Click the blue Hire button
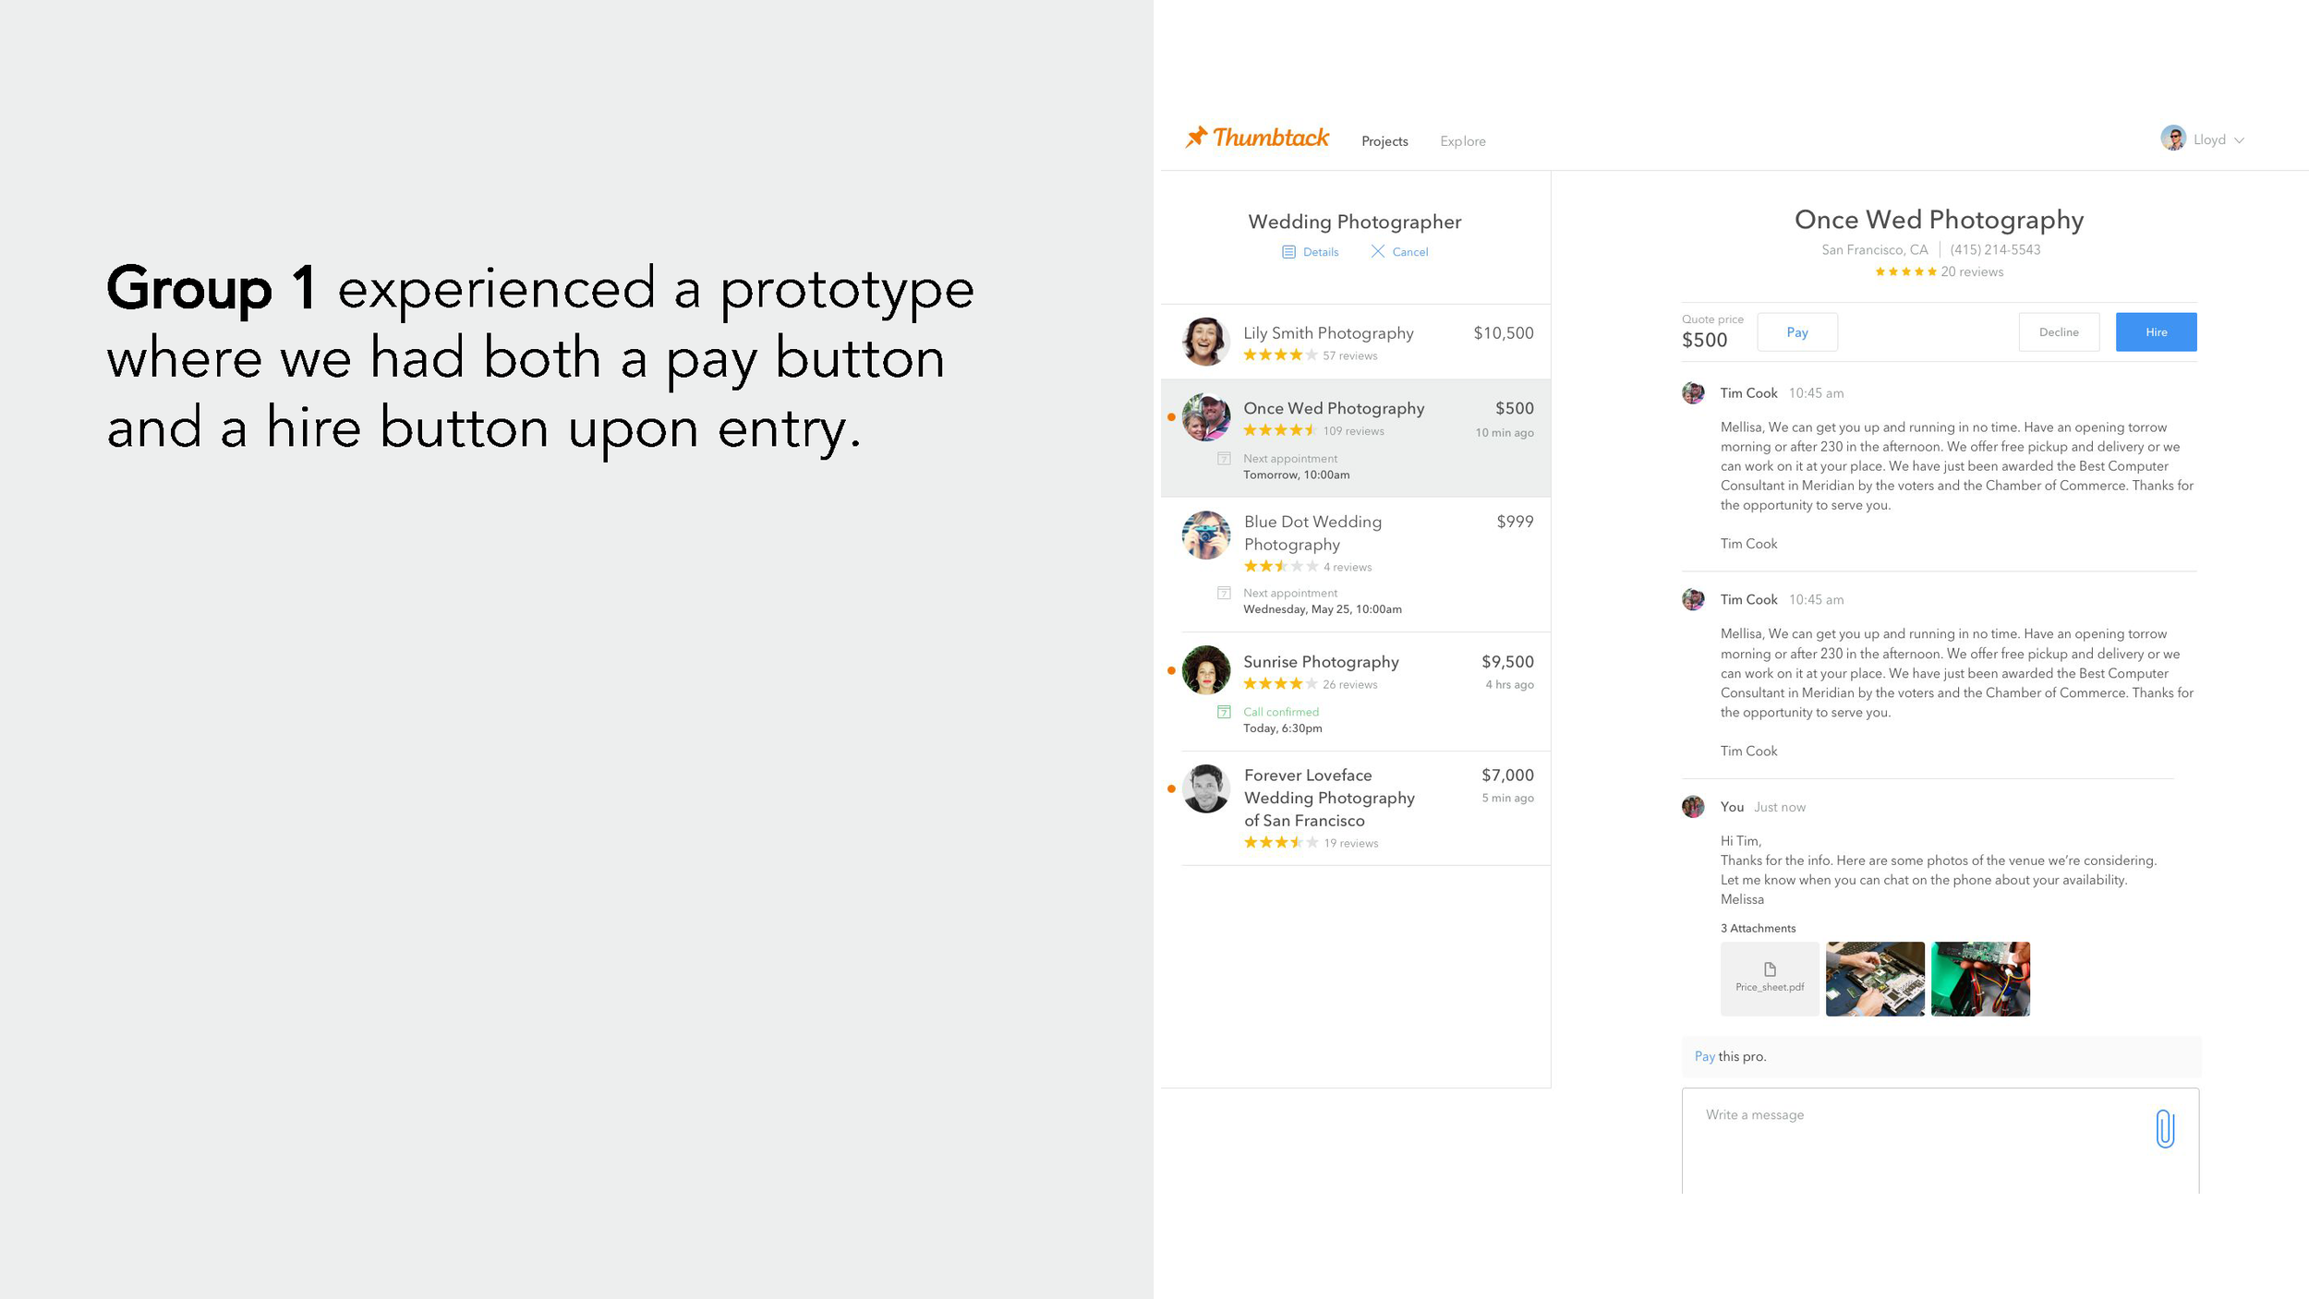2309x1299 pixels. (x=2157, y=332)
